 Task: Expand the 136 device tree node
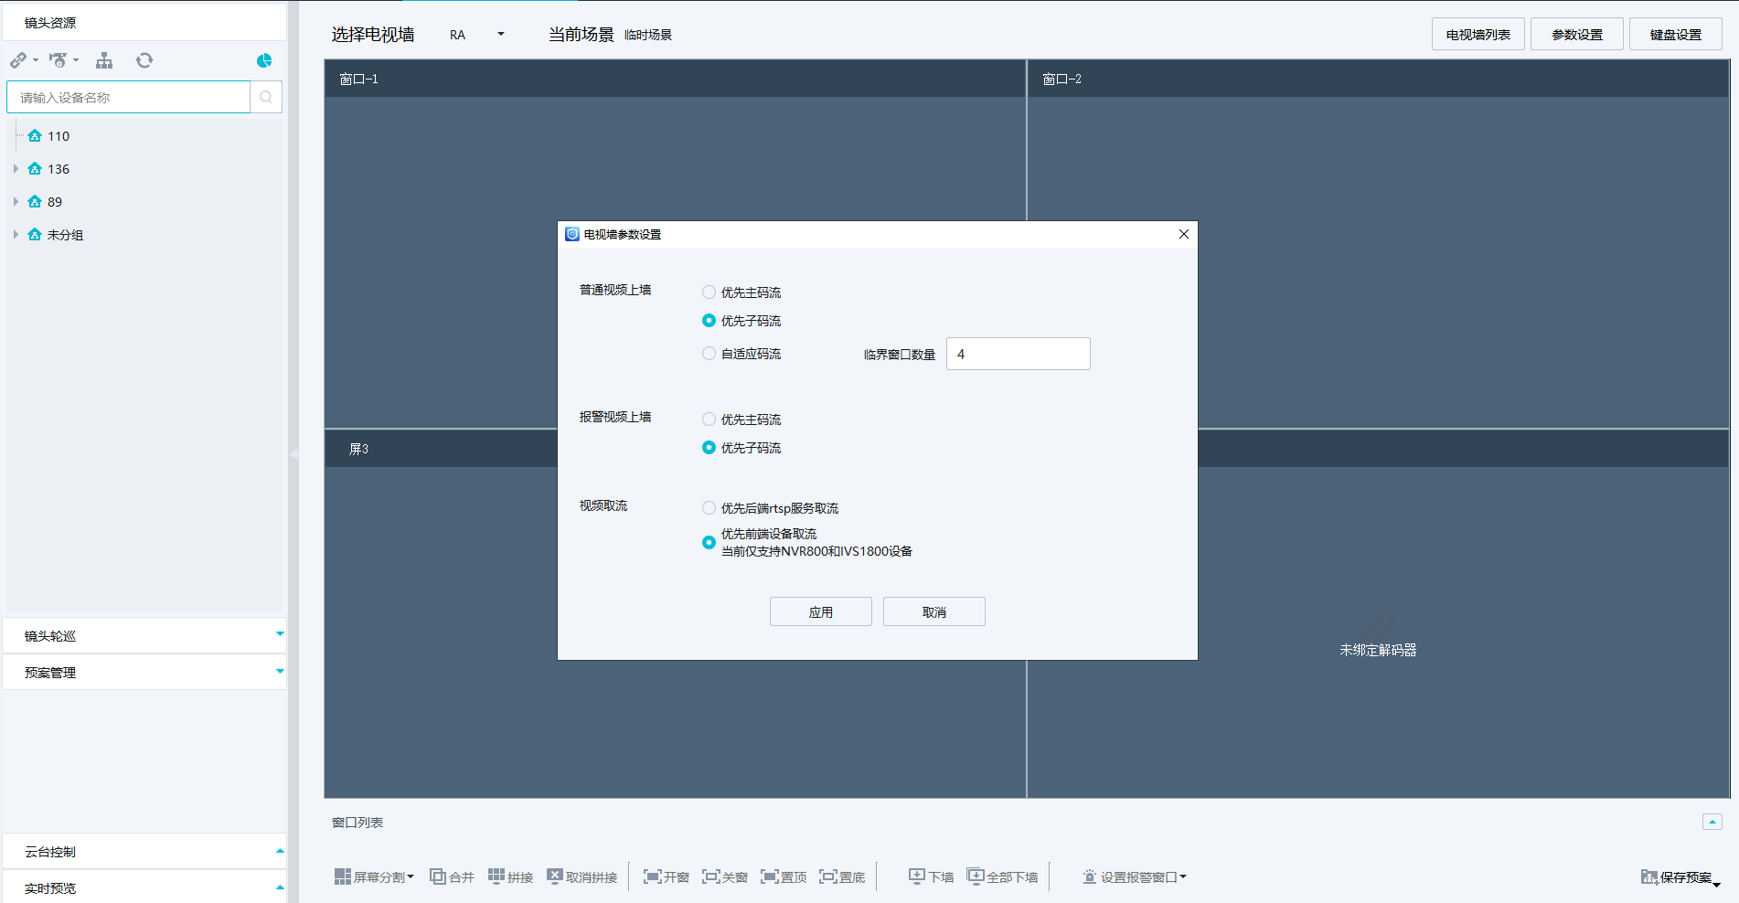coord(16,169)
